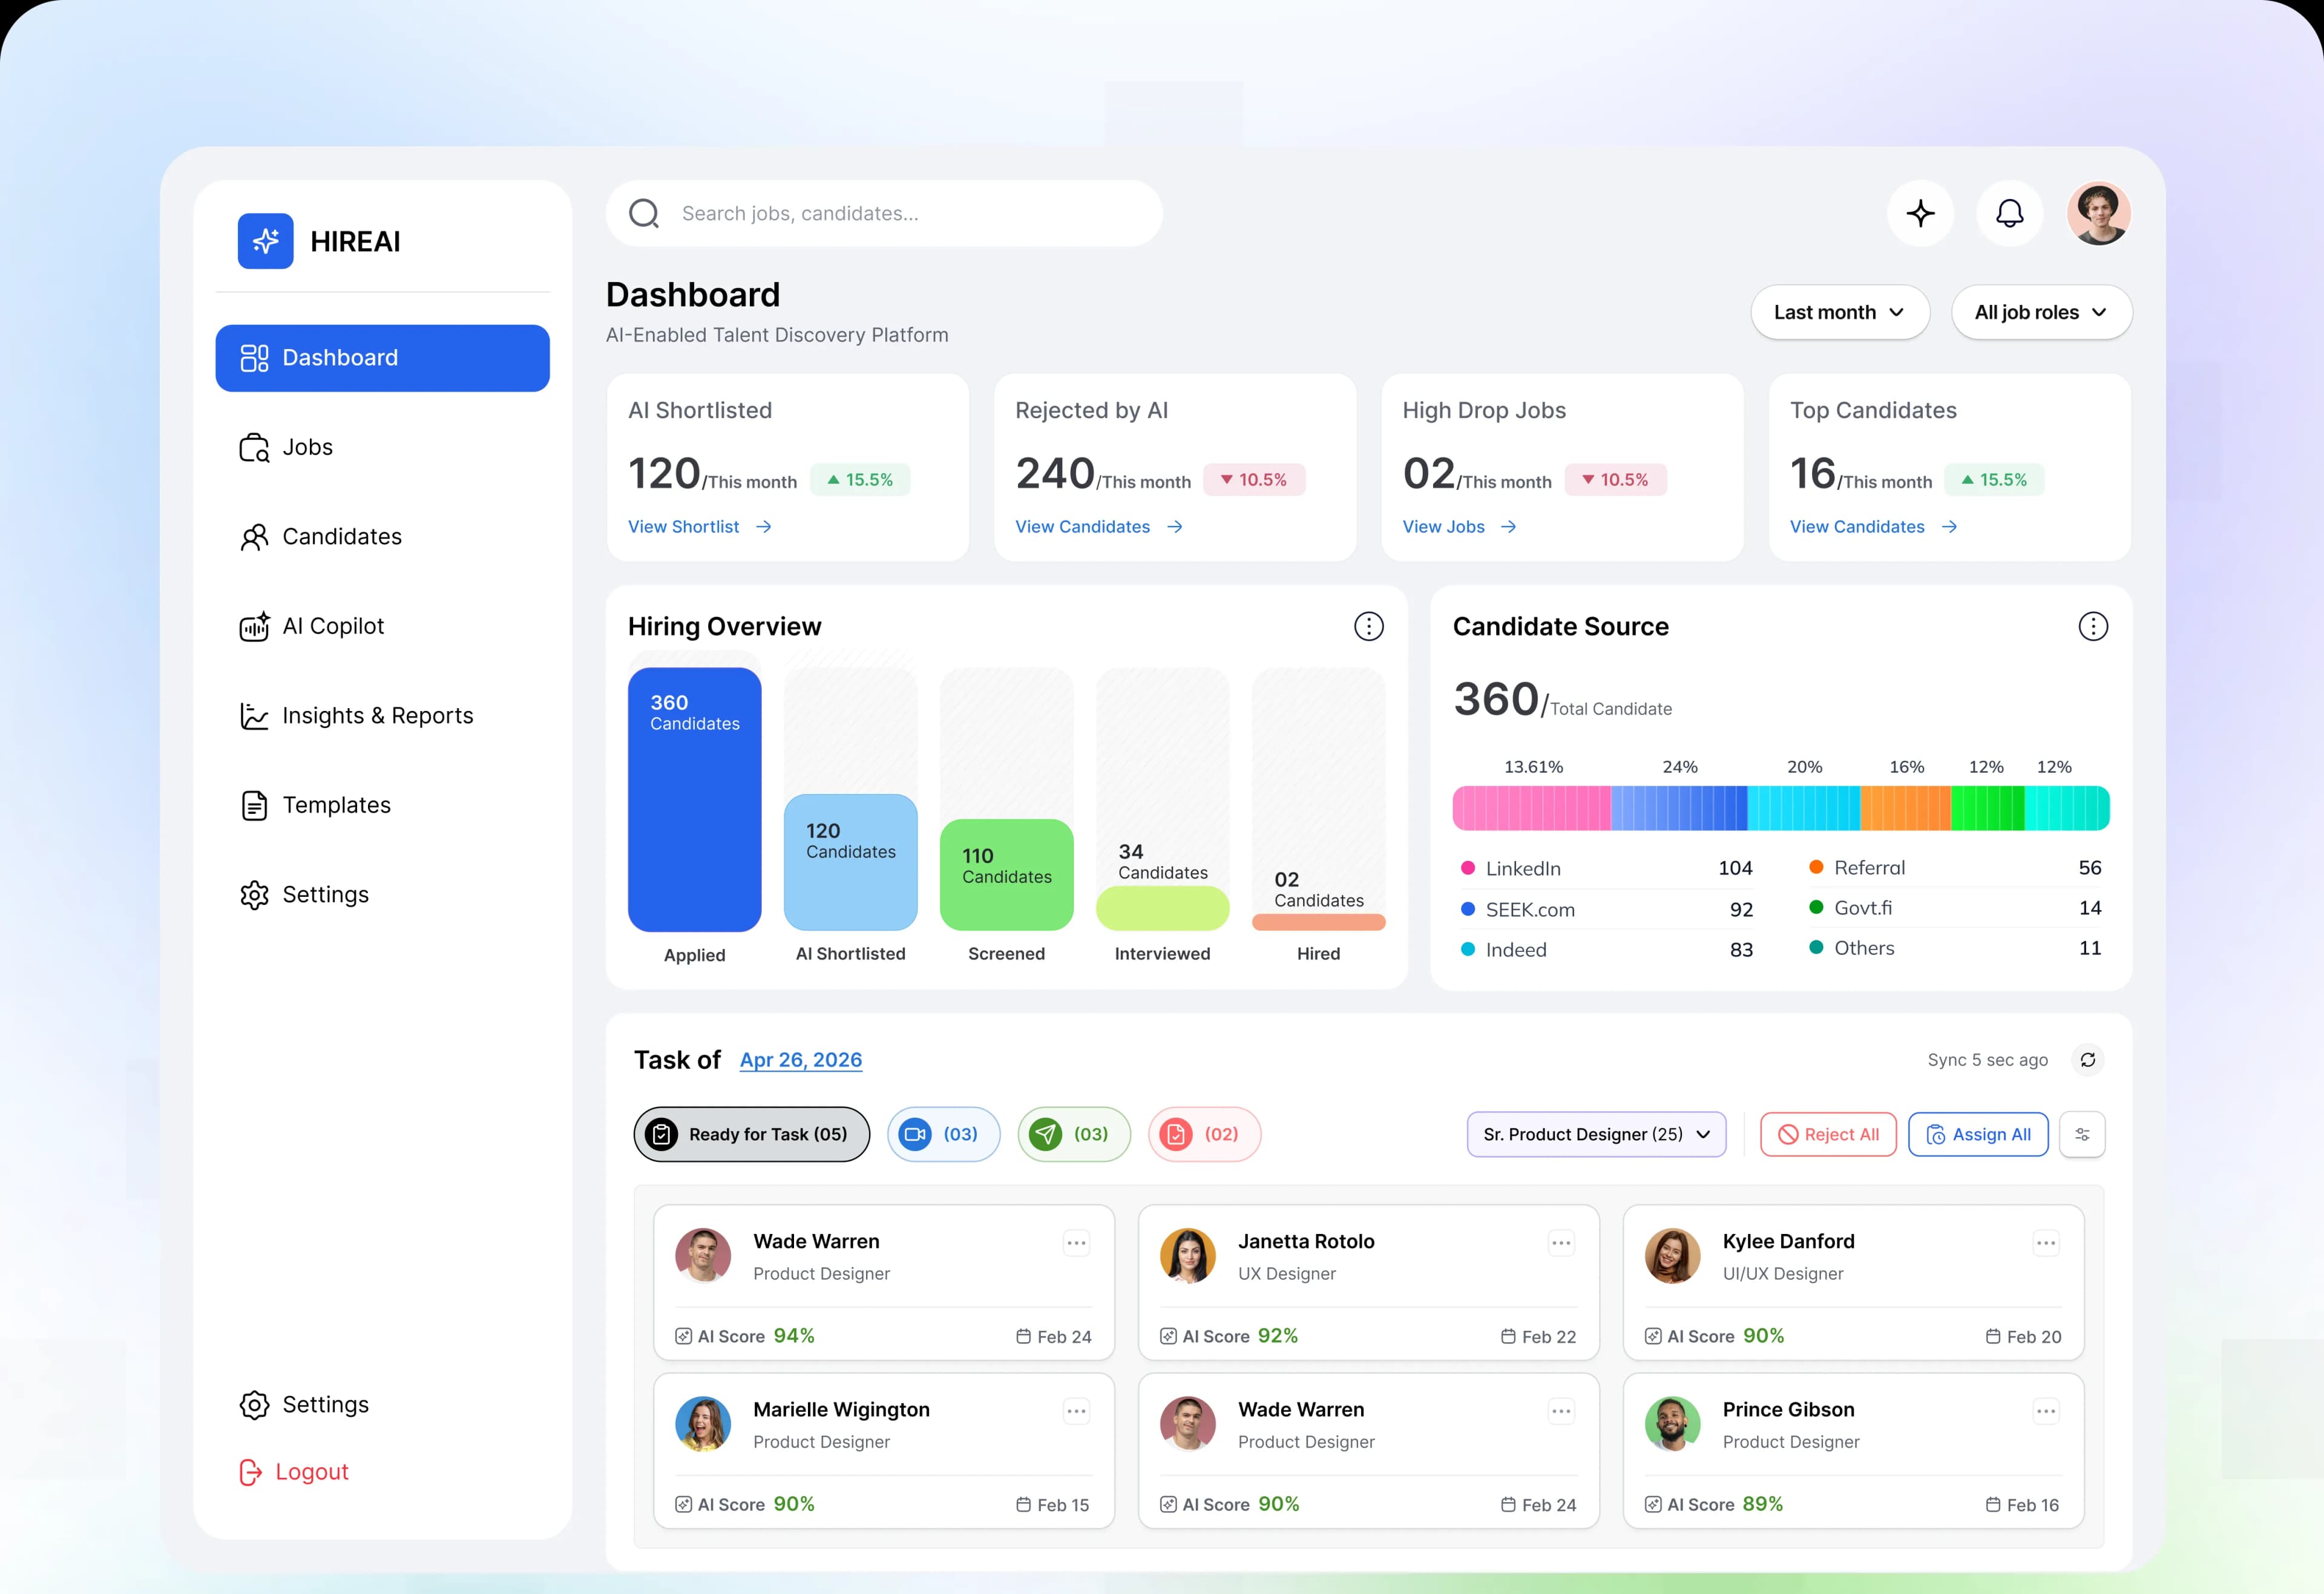The width and height of the screenshot is (2324, 1594).
Task: Open AI Copilot in the sidebar
Action: point(382,626)
